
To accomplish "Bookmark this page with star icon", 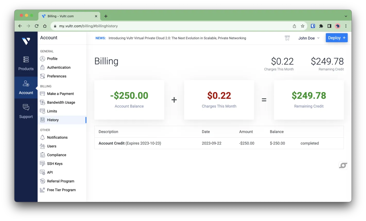I will click(x=303, y=26).
